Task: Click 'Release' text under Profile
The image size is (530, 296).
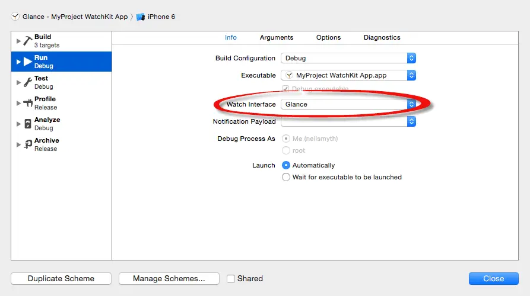Action: (x=46, y=107)
